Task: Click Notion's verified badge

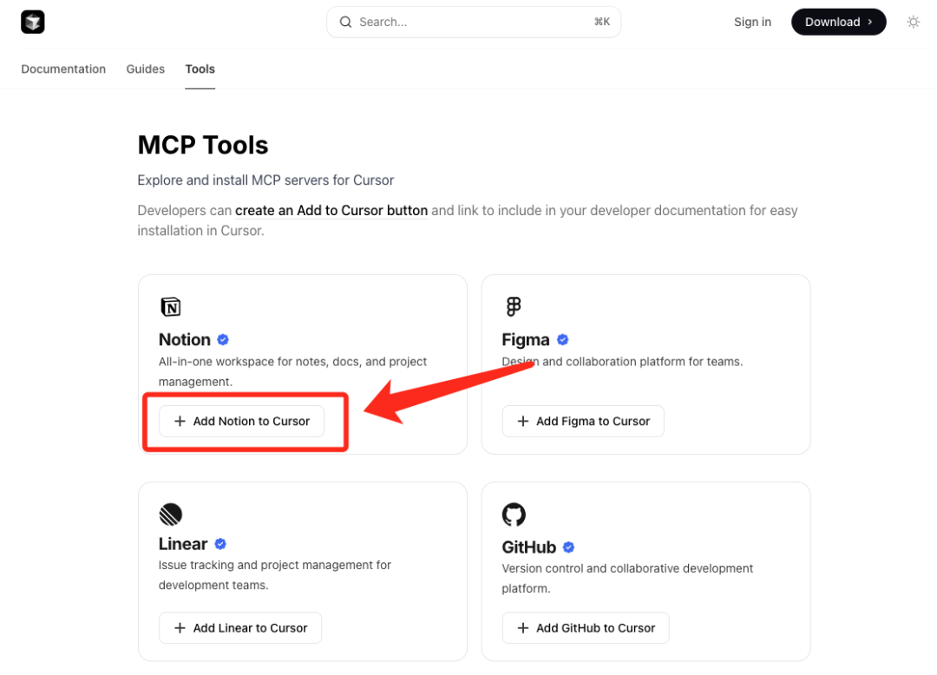Action: click(223, 340)
